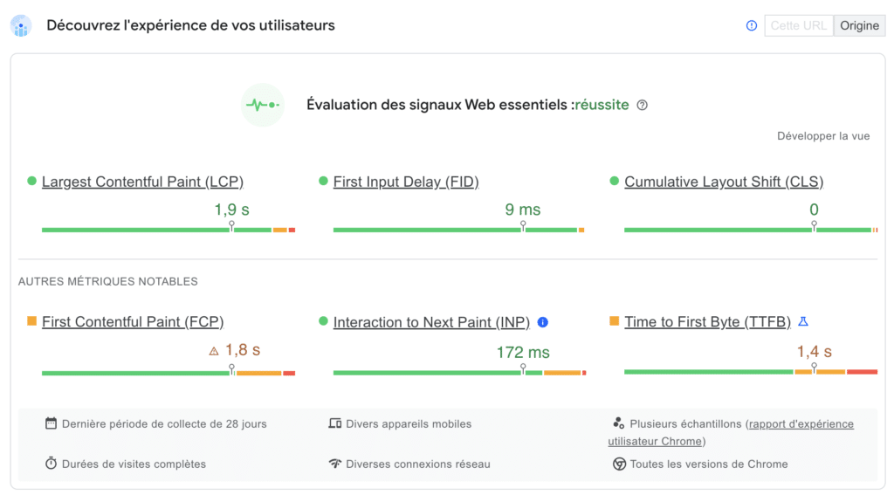Click the blue info icon beside Cette URL
Viewport: 894px width, 502px height.
(752, 25)
